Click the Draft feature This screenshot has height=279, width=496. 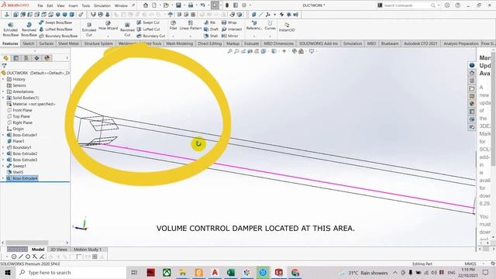coord(211,29)
